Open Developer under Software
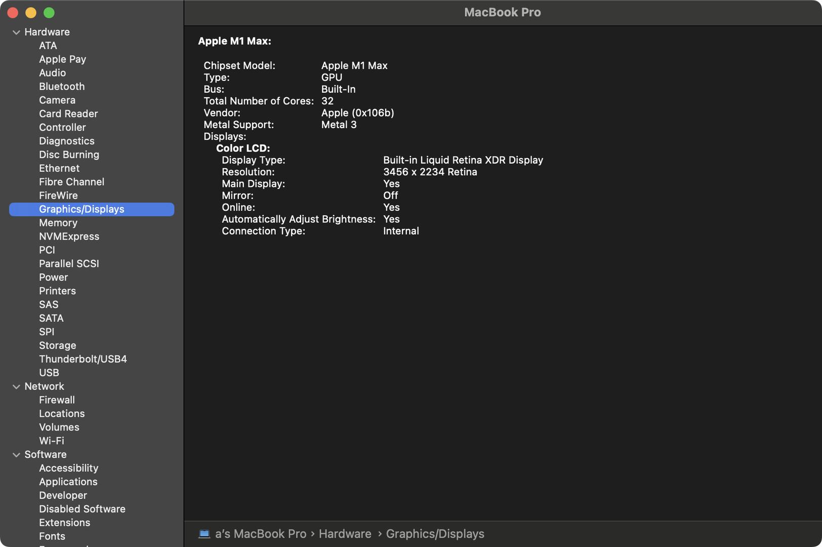The image size is (822, 547). click(63, 496)
